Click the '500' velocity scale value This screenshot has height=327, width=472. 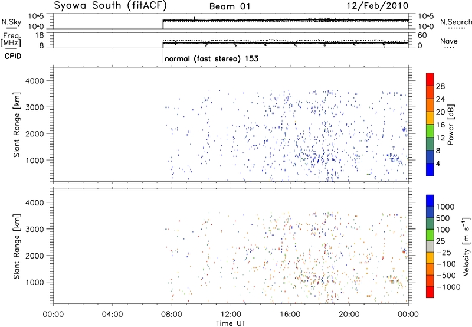pyautogui.click(x=443, y=218)
